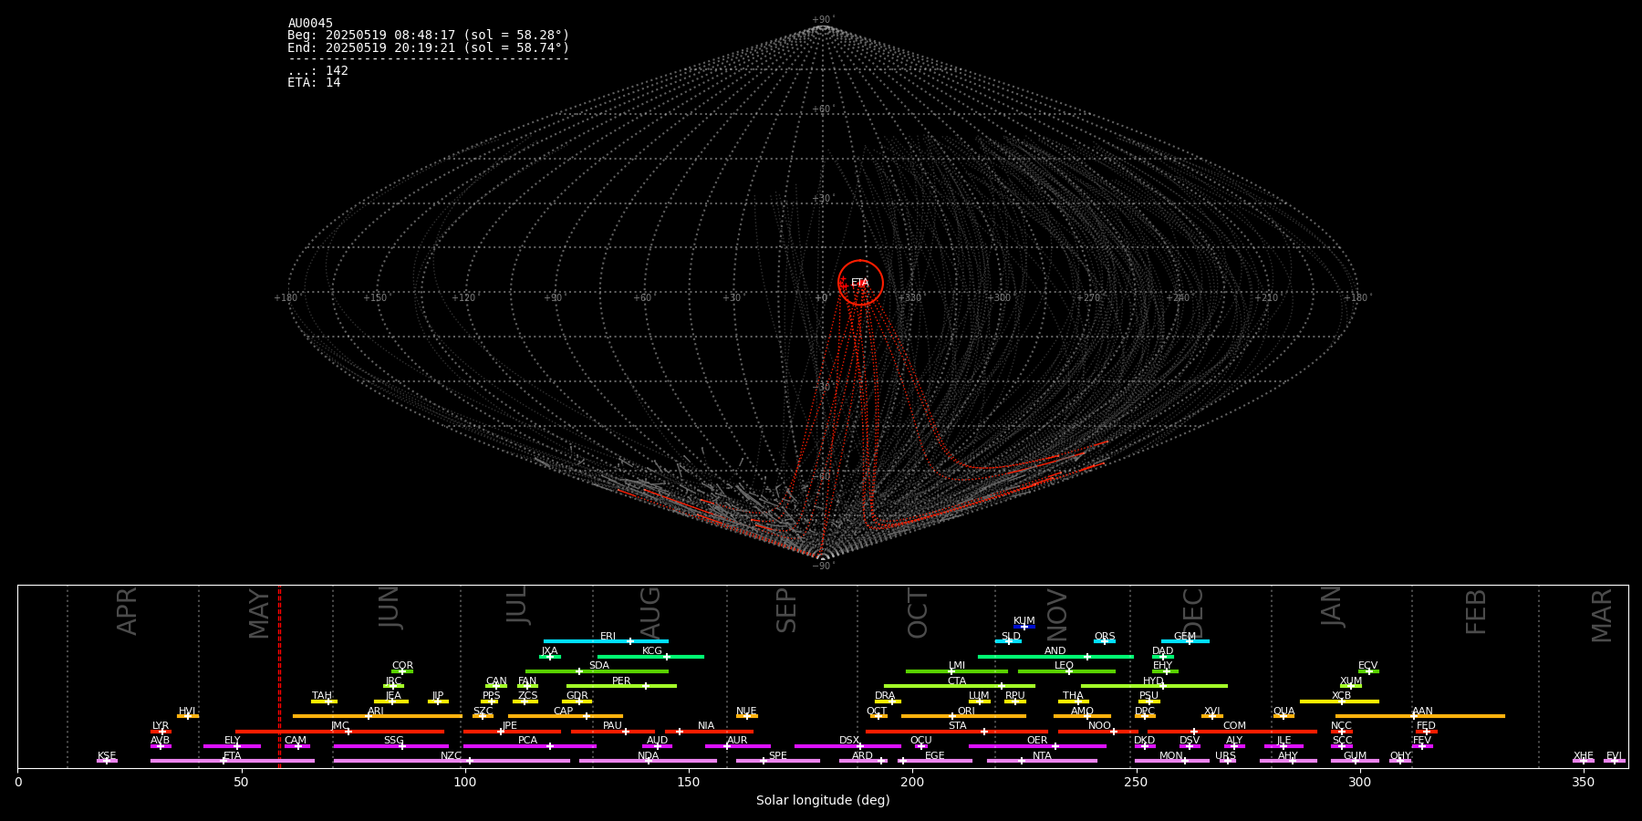Click the HVI shower marker
Image resolution: width=1642 pixels, height=821 pixels.
pyautogui.click(x=188, y=716)
